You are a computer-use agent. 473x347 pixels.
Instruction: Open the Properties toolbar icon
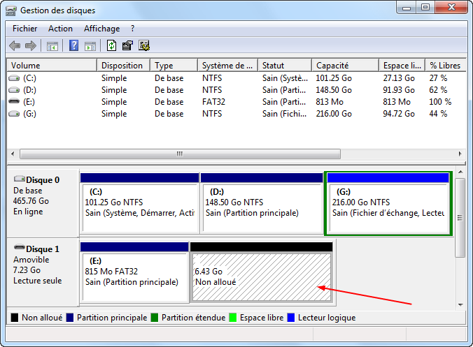pos(127,46)
